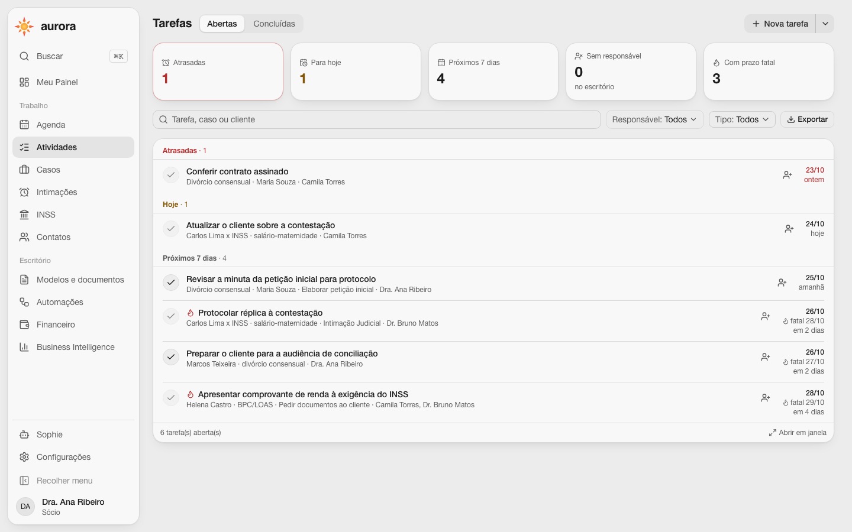Image resolution: width=852 pixels, height=532 pixels.
Task: Open Sophie assistant robot icon
Action: (x=24, y=434)
